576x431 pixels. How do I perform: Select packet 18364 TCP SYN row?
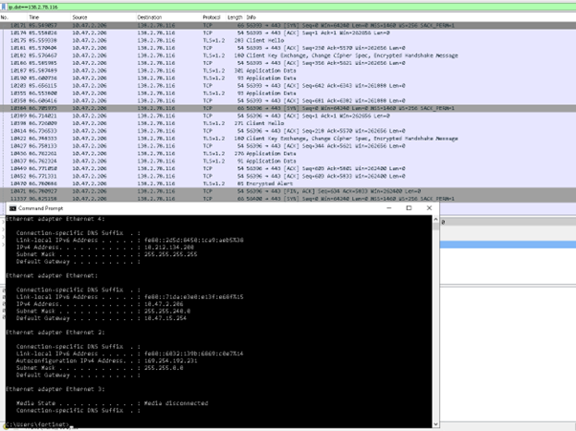click(x=191, y=108)
